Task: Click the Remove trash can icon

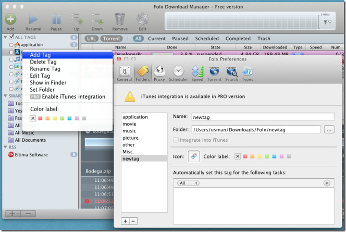Action: pos(119,19)
